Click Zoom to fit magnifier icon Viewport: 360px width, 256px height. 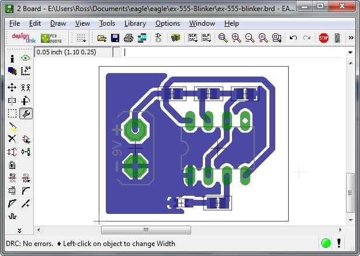click(223, 38)
